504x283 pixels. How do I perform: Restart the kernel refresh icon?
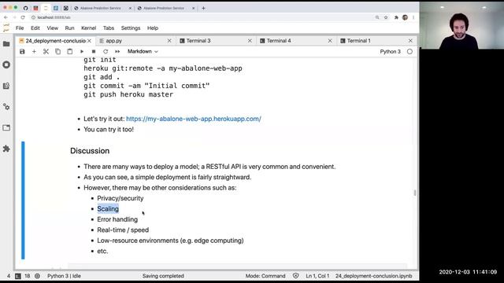tap(106, 51)
